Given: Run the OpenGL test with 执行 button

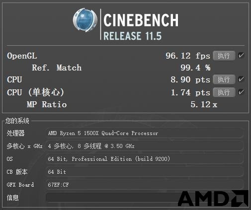Looking at the screenshot, I should tap(224, 56).
